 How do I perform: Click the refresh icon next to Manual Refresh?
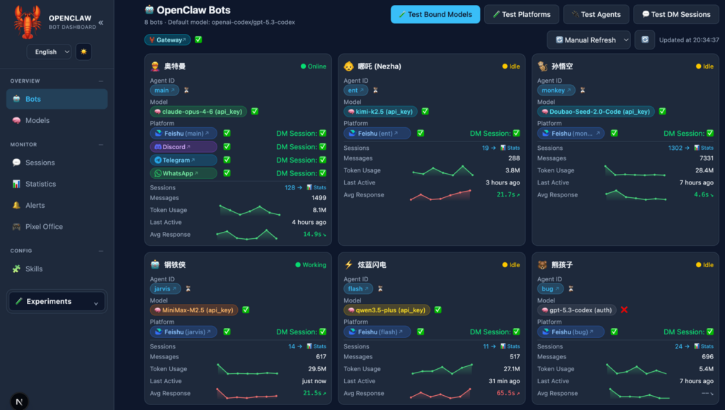[x=644, y=40]
